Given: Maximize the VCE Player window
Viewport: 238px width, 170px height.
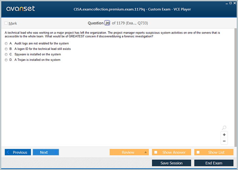Looking at the screenshot, I should point(231,3).
